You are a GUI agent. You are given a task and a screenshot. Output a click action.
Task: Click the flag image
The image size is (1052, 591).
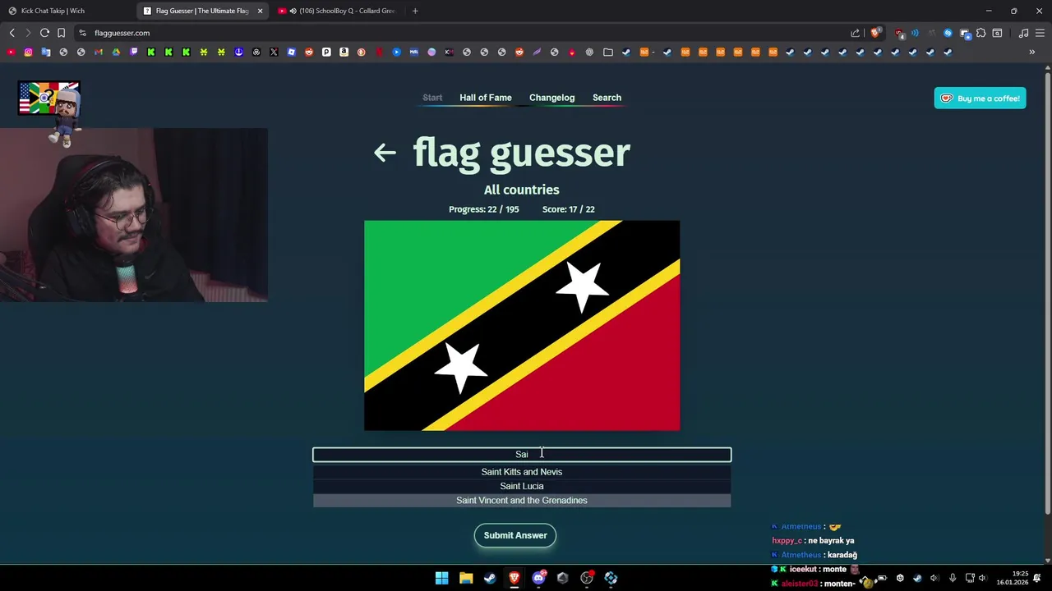522,325
